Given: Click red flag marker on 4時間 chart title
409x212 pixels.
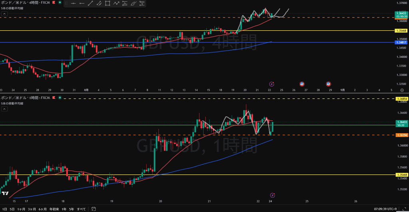Looking at the screenshot, I should (54, 2).
